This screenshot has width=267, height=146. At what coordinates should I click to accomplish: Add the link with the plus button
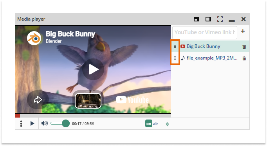(243, 31)
